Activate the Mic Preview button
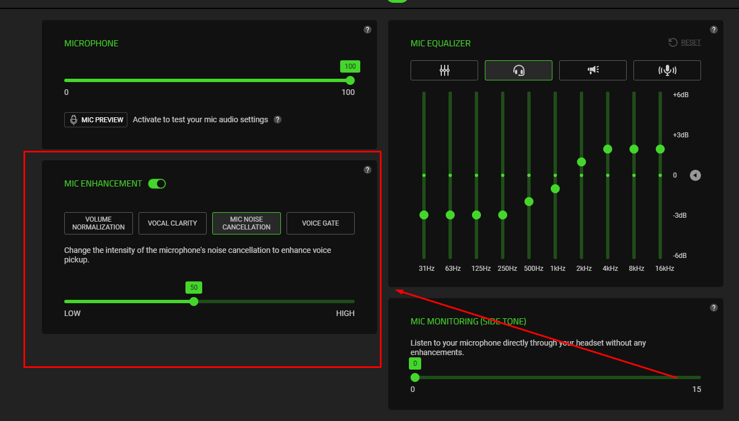Viewport: 739px width, 421px height. (x=96, y=119)
